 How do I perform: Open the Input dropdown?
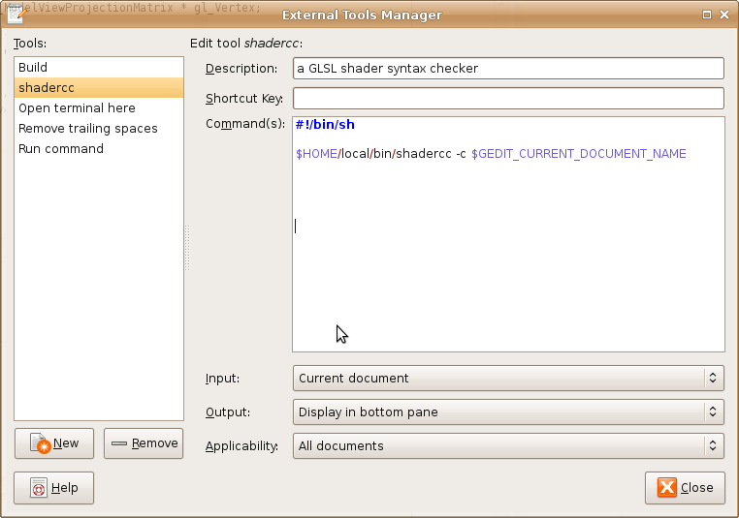[x=507, y=379]
